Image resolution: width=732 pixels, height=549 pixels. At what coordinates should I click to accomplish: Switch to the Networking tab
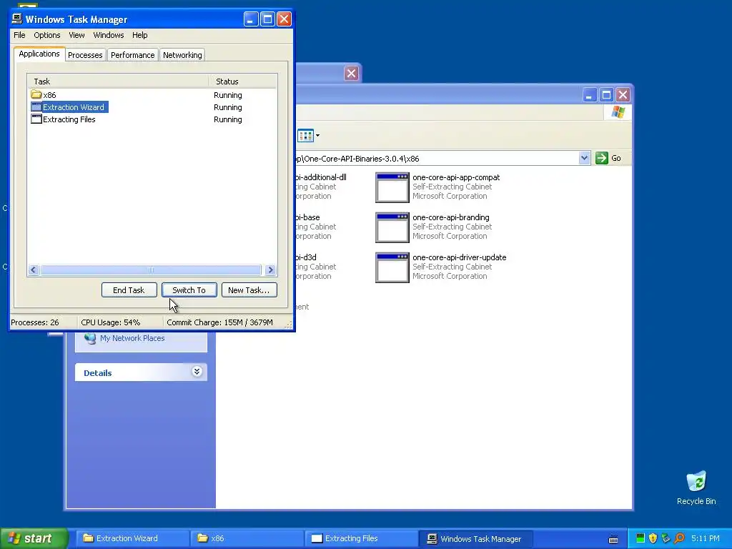[x=182, y=55]
